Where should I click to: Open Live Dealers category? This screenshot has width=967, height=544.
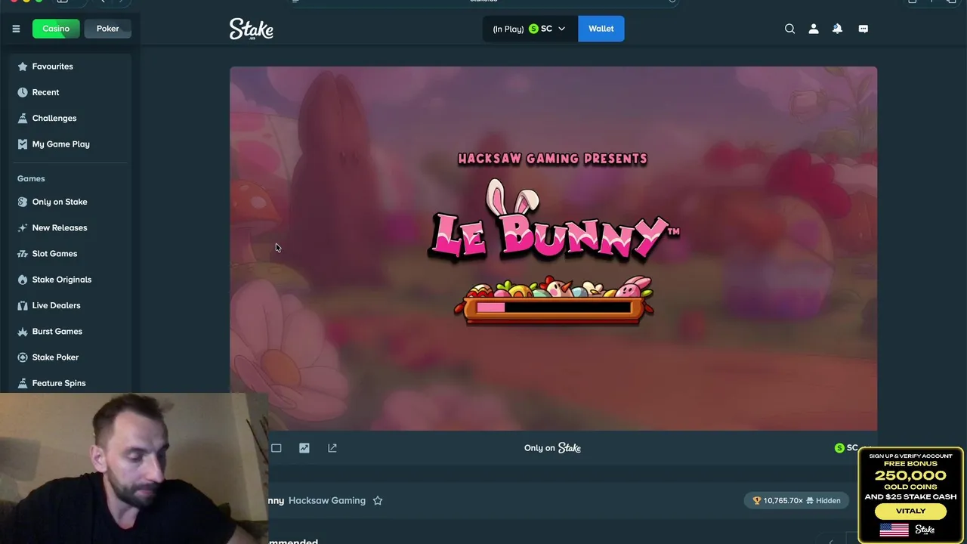coord(71,305)
